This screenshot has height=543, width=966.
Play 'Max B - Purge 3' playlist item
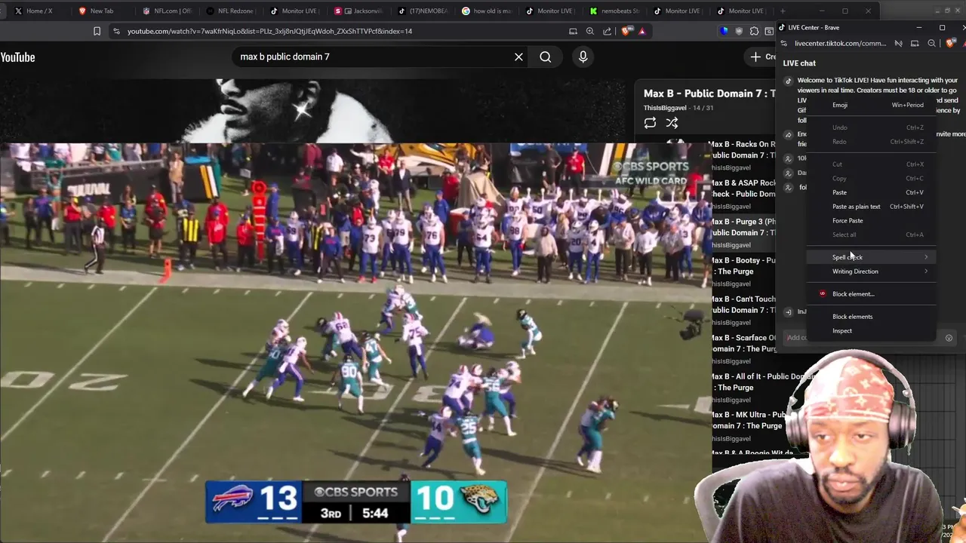pyautogui.click(x=742, y=232)
